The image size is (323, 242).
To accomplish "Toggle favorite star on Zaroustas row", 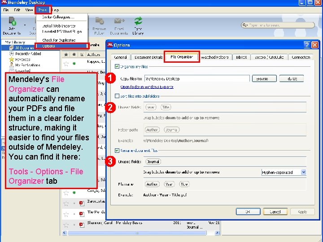I will (x=66, y=203).
